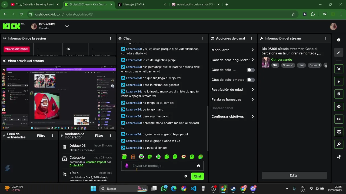Expand Configurar objetivos options
The image size is (346, 194).
(x=253, y=116)
